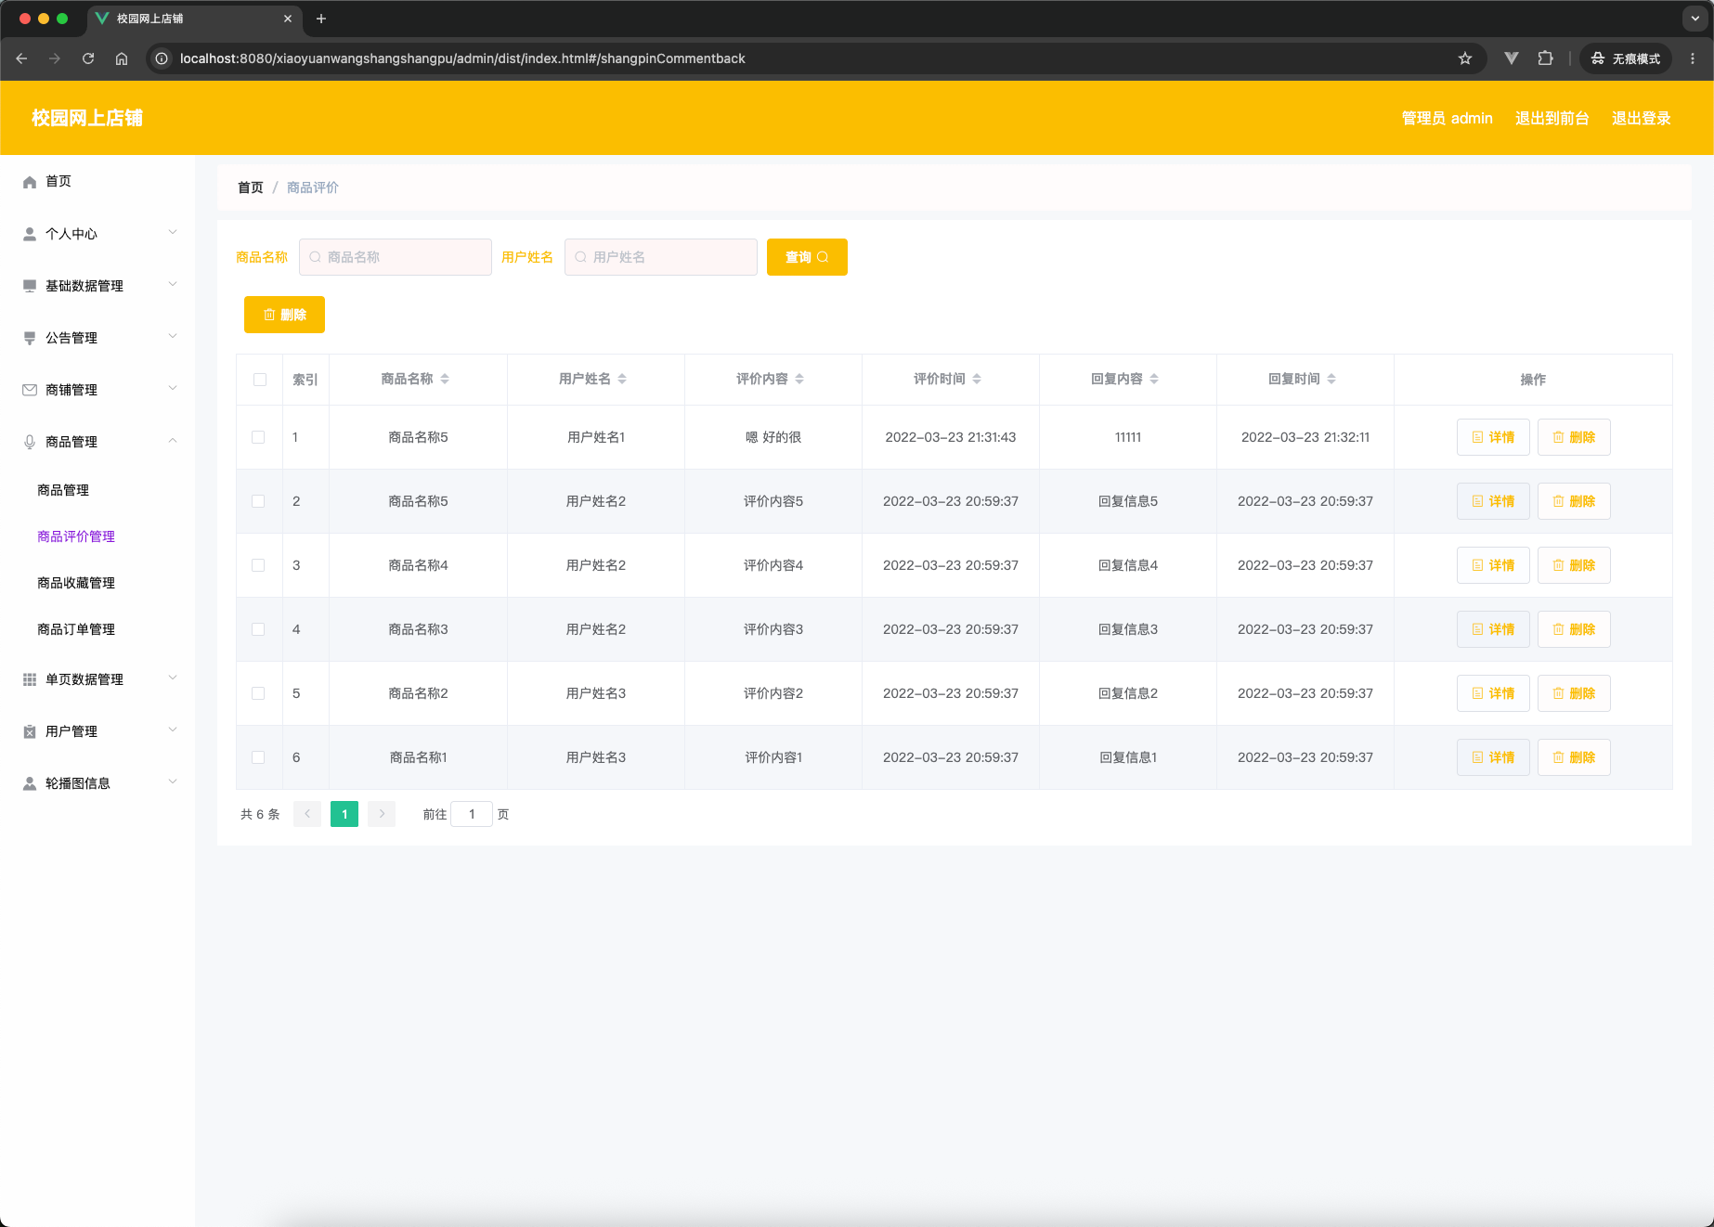Click page number 1 in pagination
1714x1227 pixels.
click(344, 814)
